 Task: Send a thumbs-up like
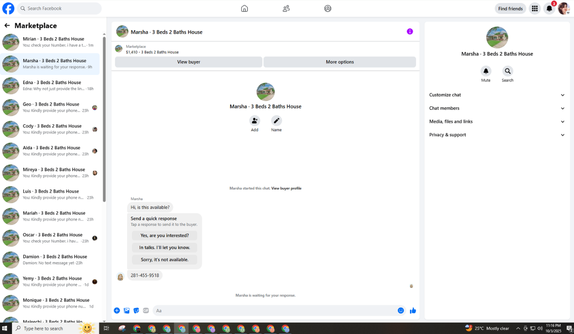click(413, 310)
